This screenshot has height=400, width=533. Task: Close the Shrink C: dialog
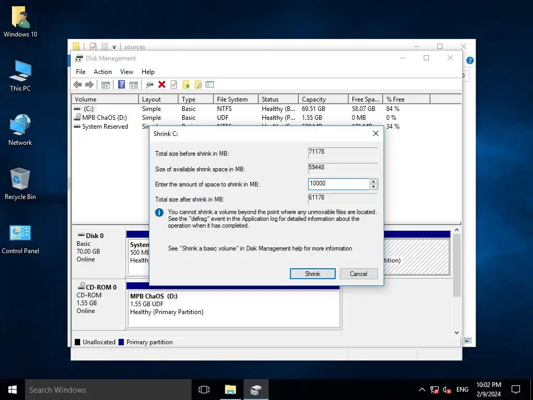tap(376, 134)
